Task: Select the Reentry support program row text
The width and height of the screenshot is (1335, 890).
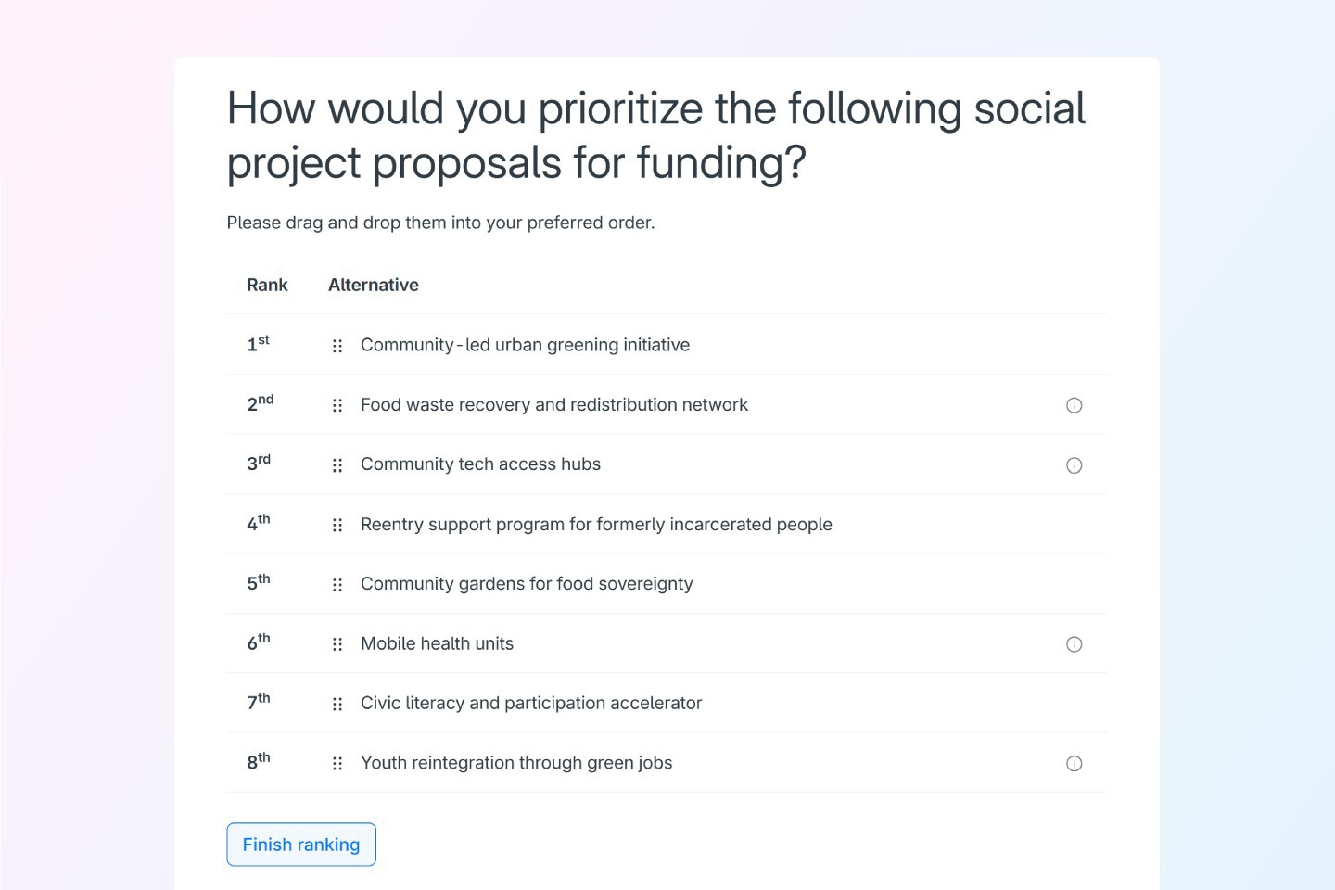Action: [596, 525]
